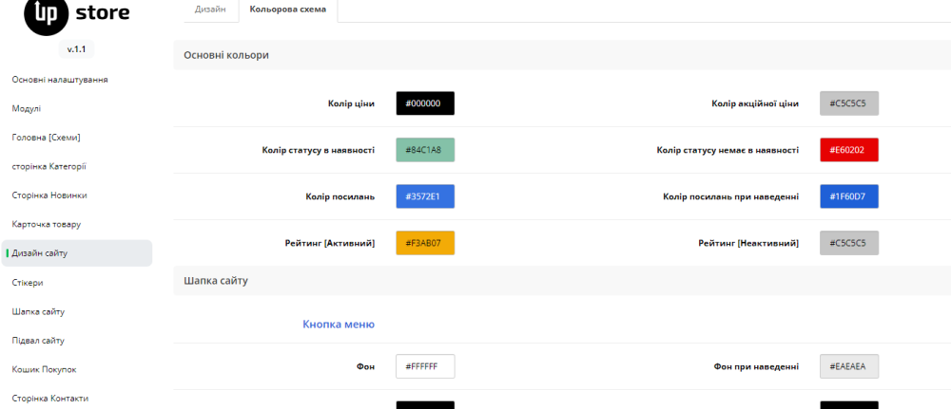Edit Колір статусу в наявності #84C1A8
951x409 pixels.
click(x=425, y=150)
